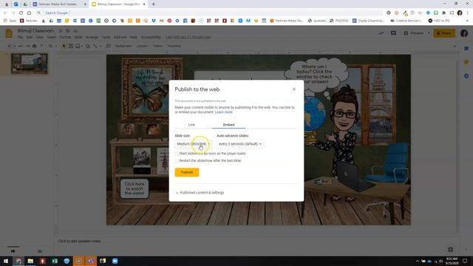Click the browser Home icon
The image size is (473, 266).
pos(29,13)
